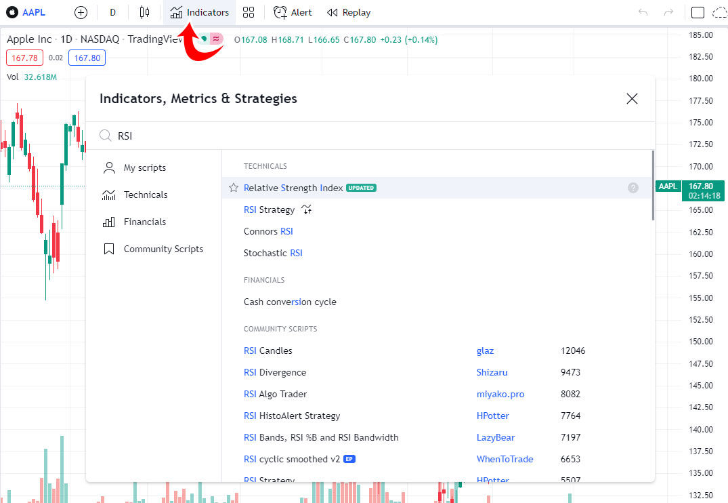Click the plus icon to add a symbol
Screen dimensions: 728x503
point(80,12)
